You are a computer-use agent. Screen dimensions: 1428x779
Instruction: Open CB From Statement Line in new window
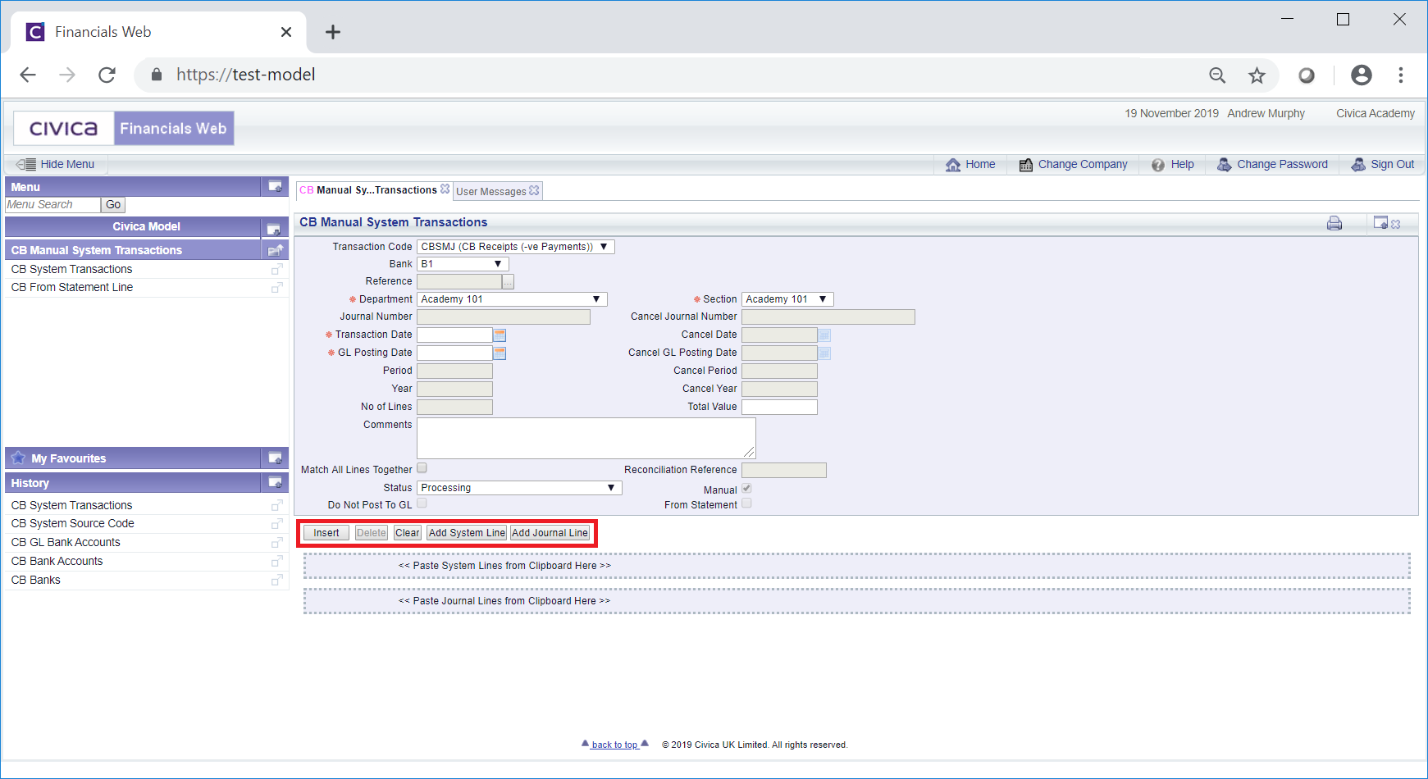(277, 288)
